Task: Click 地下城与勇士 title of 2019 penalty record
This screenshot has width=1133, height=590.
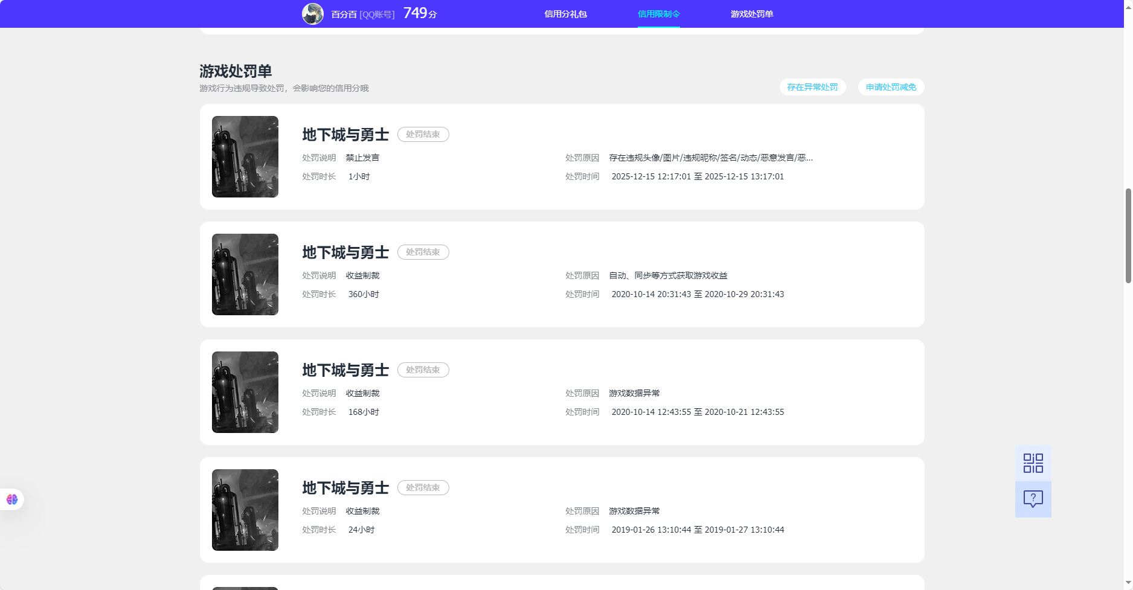Action: [x=345, y=487]
